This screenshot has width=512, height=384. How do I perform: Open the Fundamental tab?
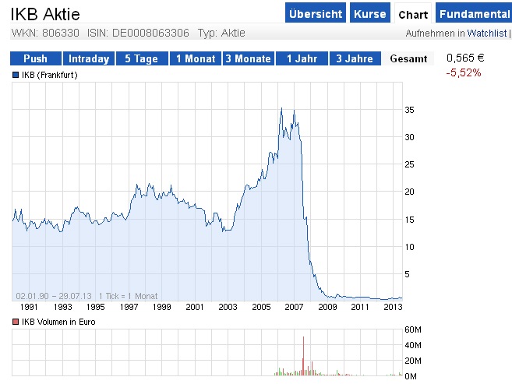474,13
